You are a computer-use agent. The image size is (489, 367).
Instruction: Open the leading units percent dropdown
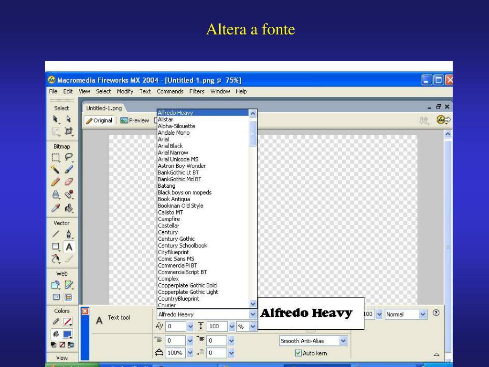click(x=253, y=326)
